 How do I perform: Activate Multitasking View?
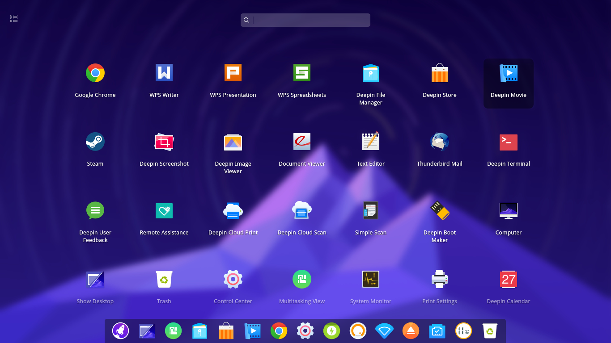point(302,279)
